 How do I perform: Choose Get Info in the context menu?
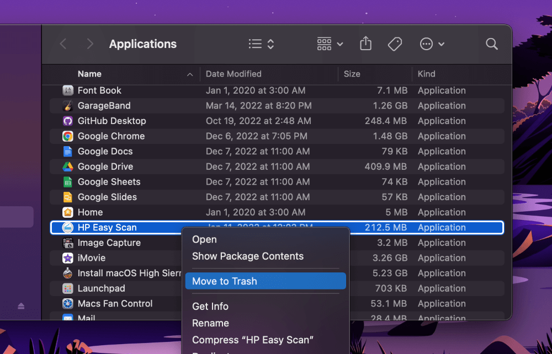click(210, 306)
